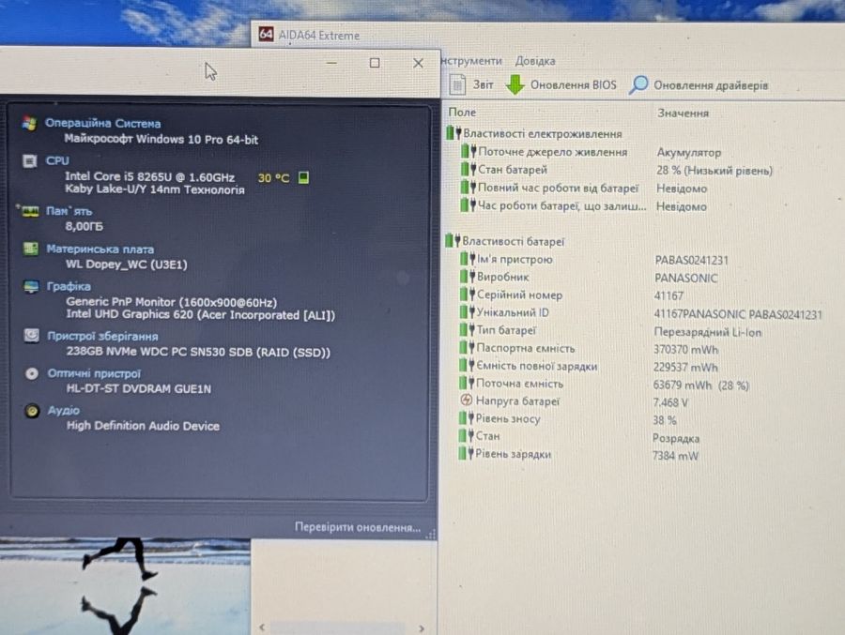Click the Пристрої зберігання drive icon

click(31, 336)
